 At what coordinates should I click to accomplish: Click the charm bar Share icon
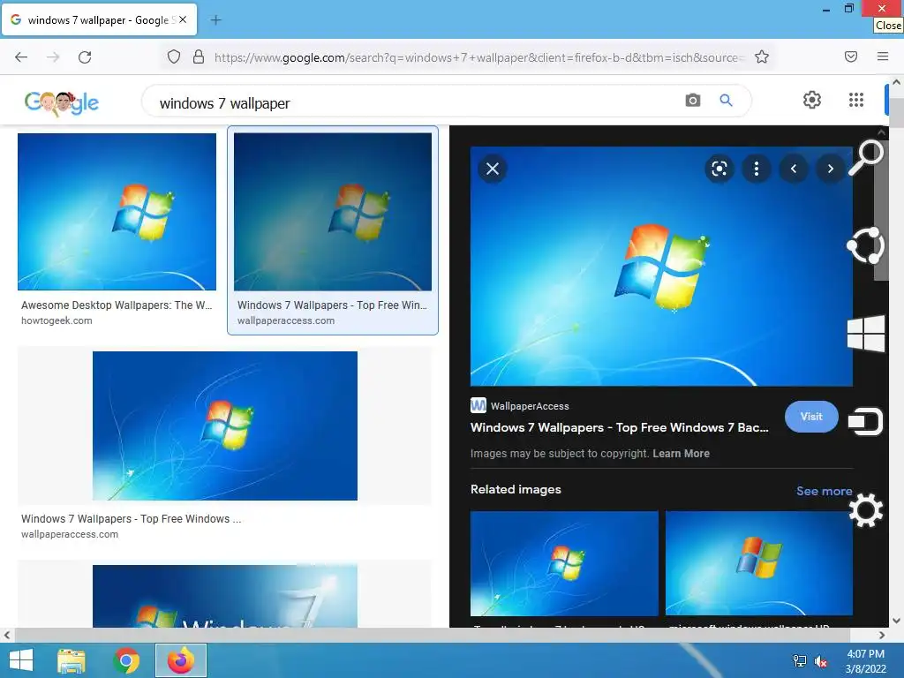tap(866, 245)
